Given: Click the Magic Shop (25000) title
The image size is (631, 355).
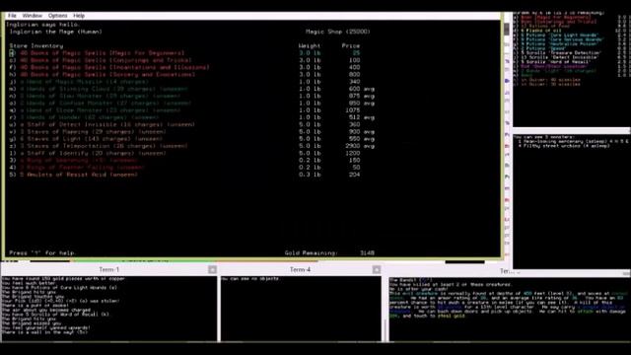Looking at the screenshot, I should click(x=337, y=32).
